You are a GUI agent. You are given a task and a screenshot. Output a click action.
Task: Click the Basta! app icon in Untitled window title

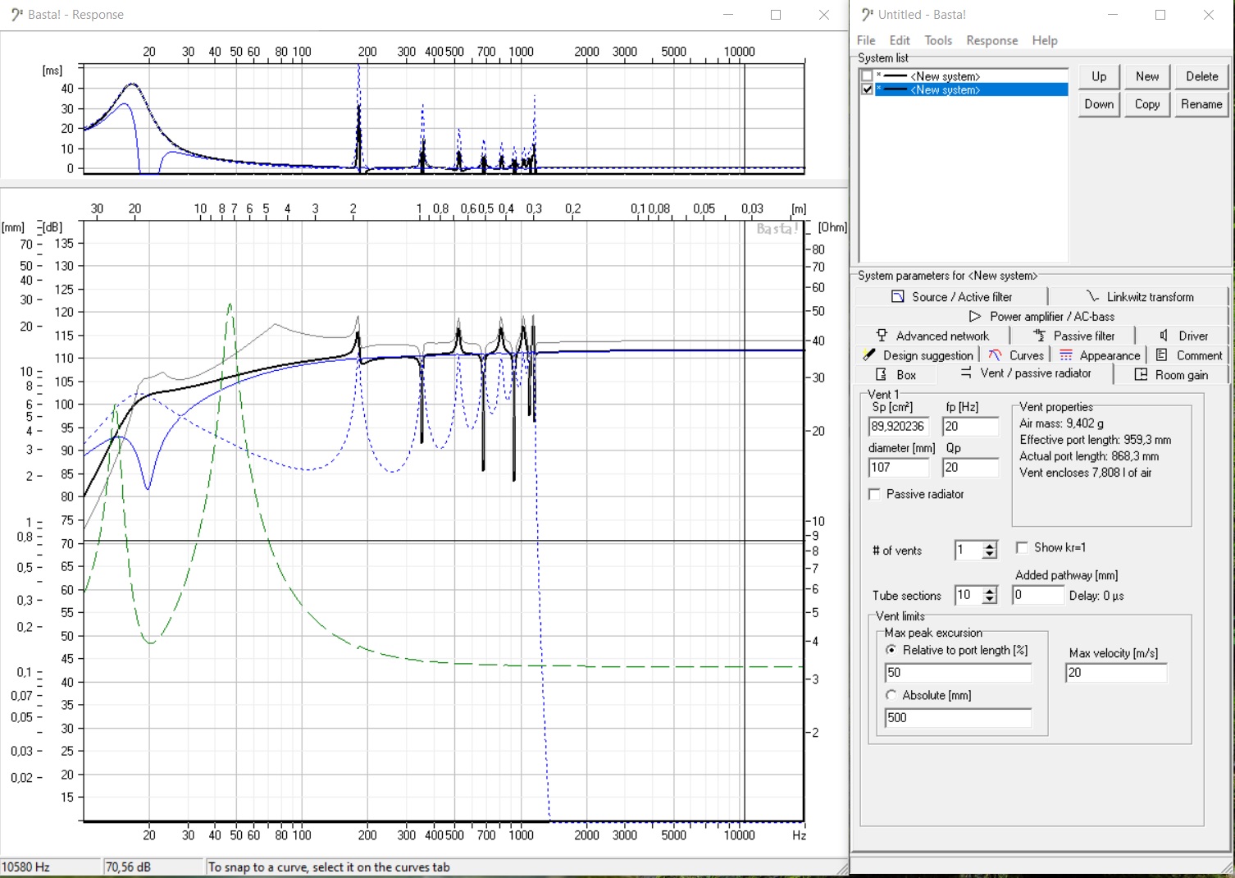click(868, 15)
